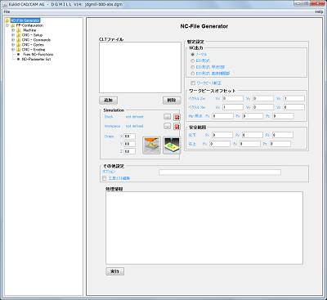Collapse the PP-Configuration tree node
Image resolution: width=327 pixels, height=300 pixels.
click(7, 25)
